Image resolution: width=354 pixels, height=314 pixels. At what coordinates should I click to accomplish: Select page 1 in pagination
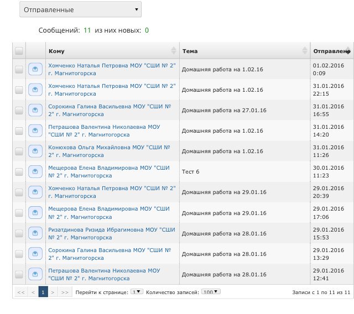pos(43,292)
